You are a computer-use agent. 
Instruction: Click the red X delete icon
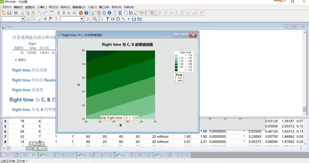(x=88, y=19)
